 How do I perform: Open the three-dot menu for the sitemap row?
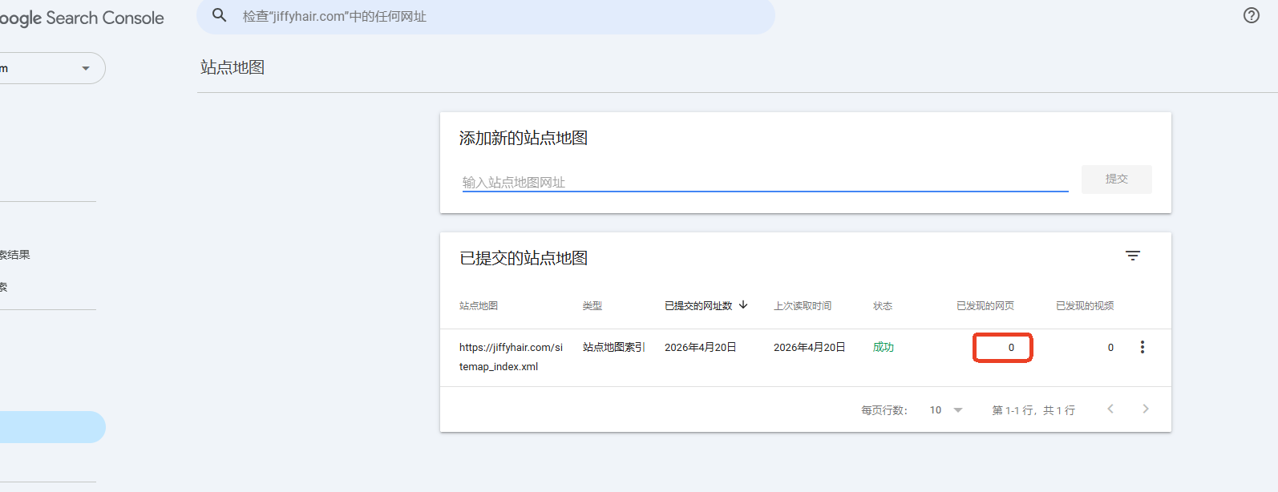click(x=1142, y=347)
